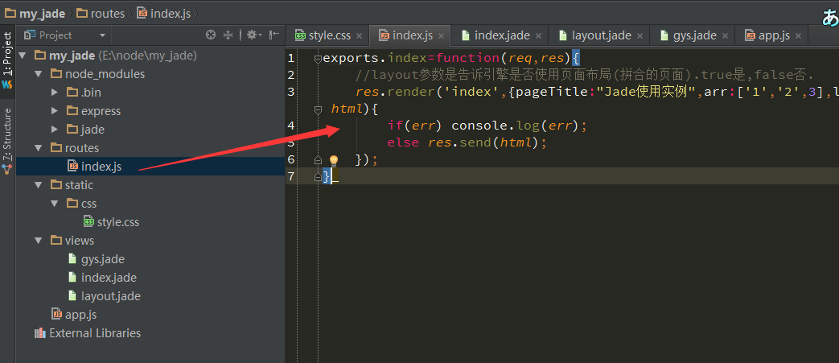Collapse the views folder
The height and width of the screenshot is (363, 839).
(38, 241)
